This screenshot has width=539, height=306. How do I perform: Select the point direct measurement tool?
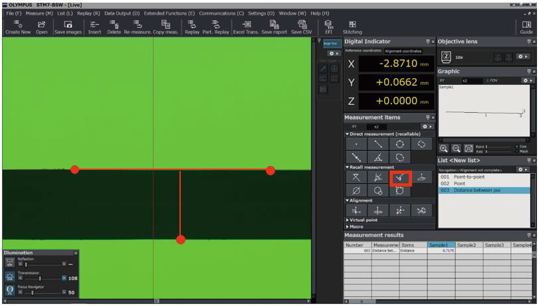tap(358, 143)
